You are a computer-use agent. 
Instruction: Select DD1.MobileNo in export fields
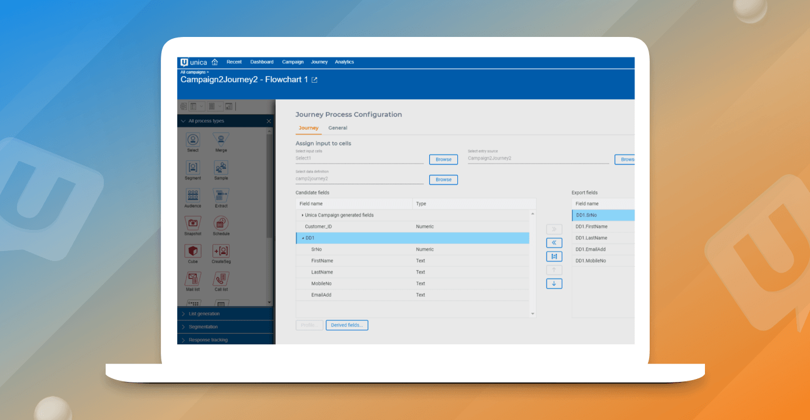(x=603, y=261)
